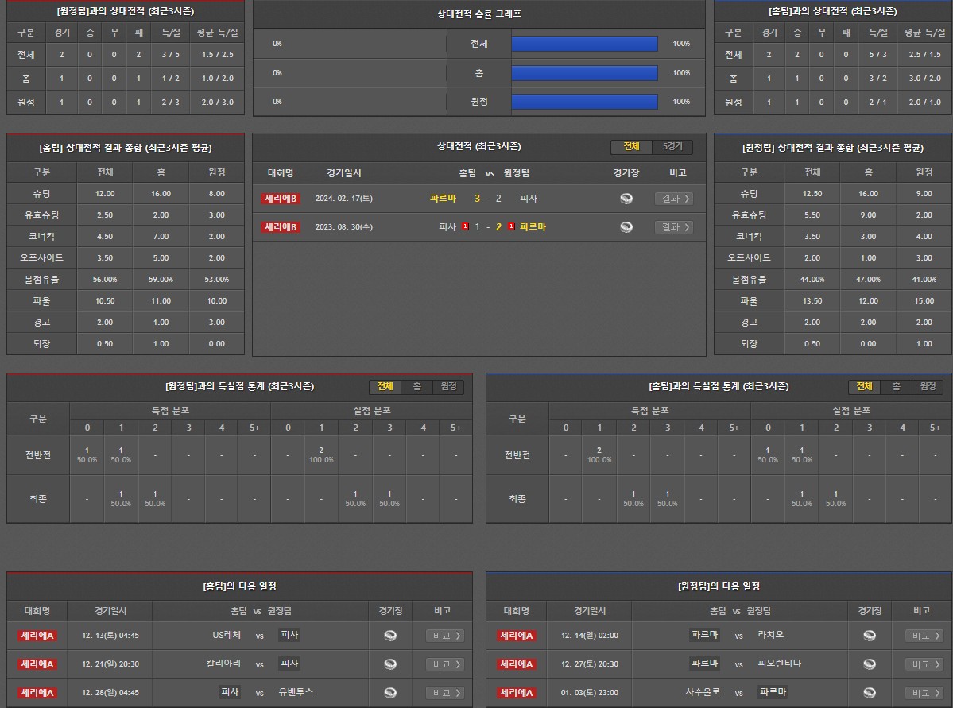The width and height of the screenshot is (953, 708).
Task: Open stadium icon for 파르마 vs 피오렌티나
Action: [x=870, y=664]
